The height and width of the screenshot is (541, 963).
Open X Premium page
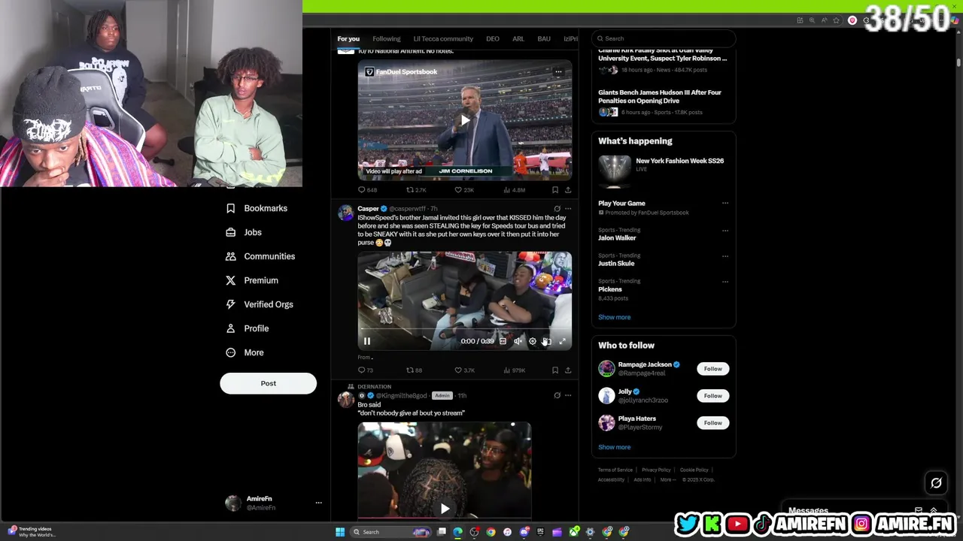tap(252, 280)
